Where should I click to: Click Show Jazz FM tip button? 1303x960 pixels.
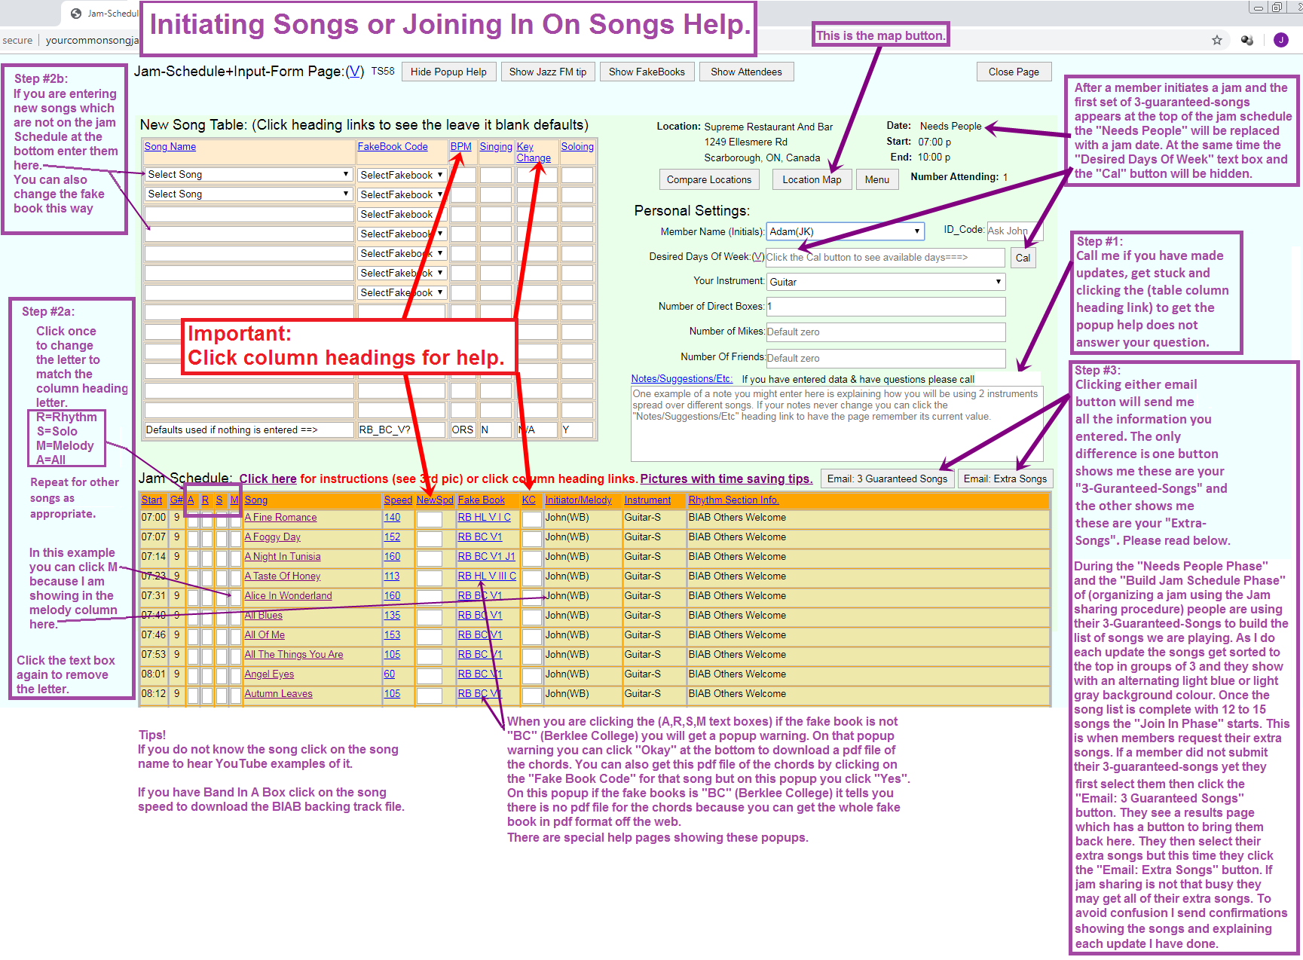(x=548, y=72)
